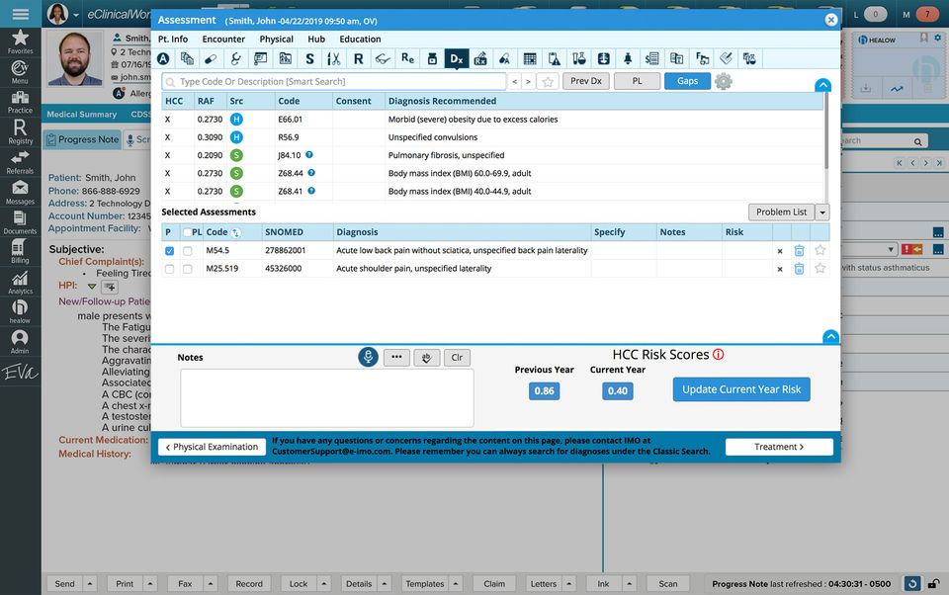The width and height of the screenshot is (949, 595).
Task: Go back to Physical Examination
Action: coord(212,447)
